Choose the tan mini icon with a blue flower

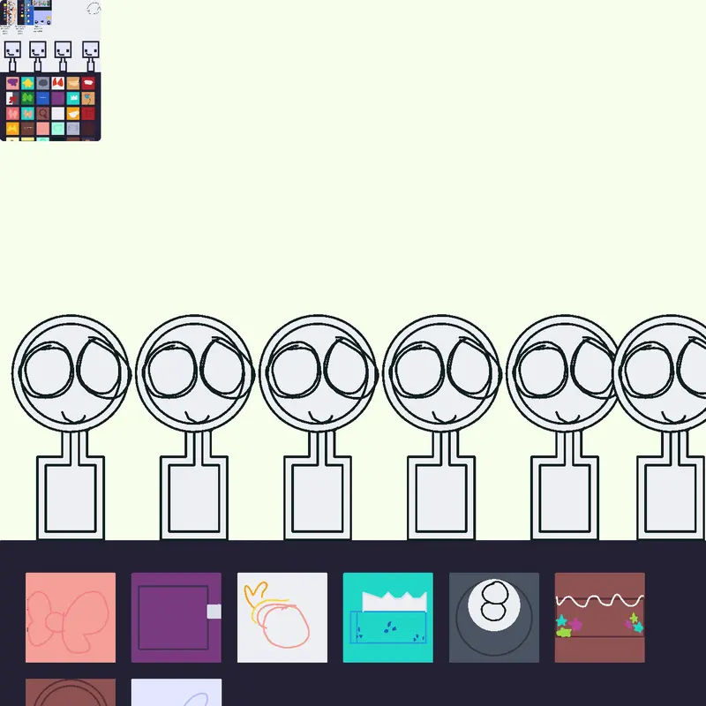pyautogui.click(x=87, y=98)
